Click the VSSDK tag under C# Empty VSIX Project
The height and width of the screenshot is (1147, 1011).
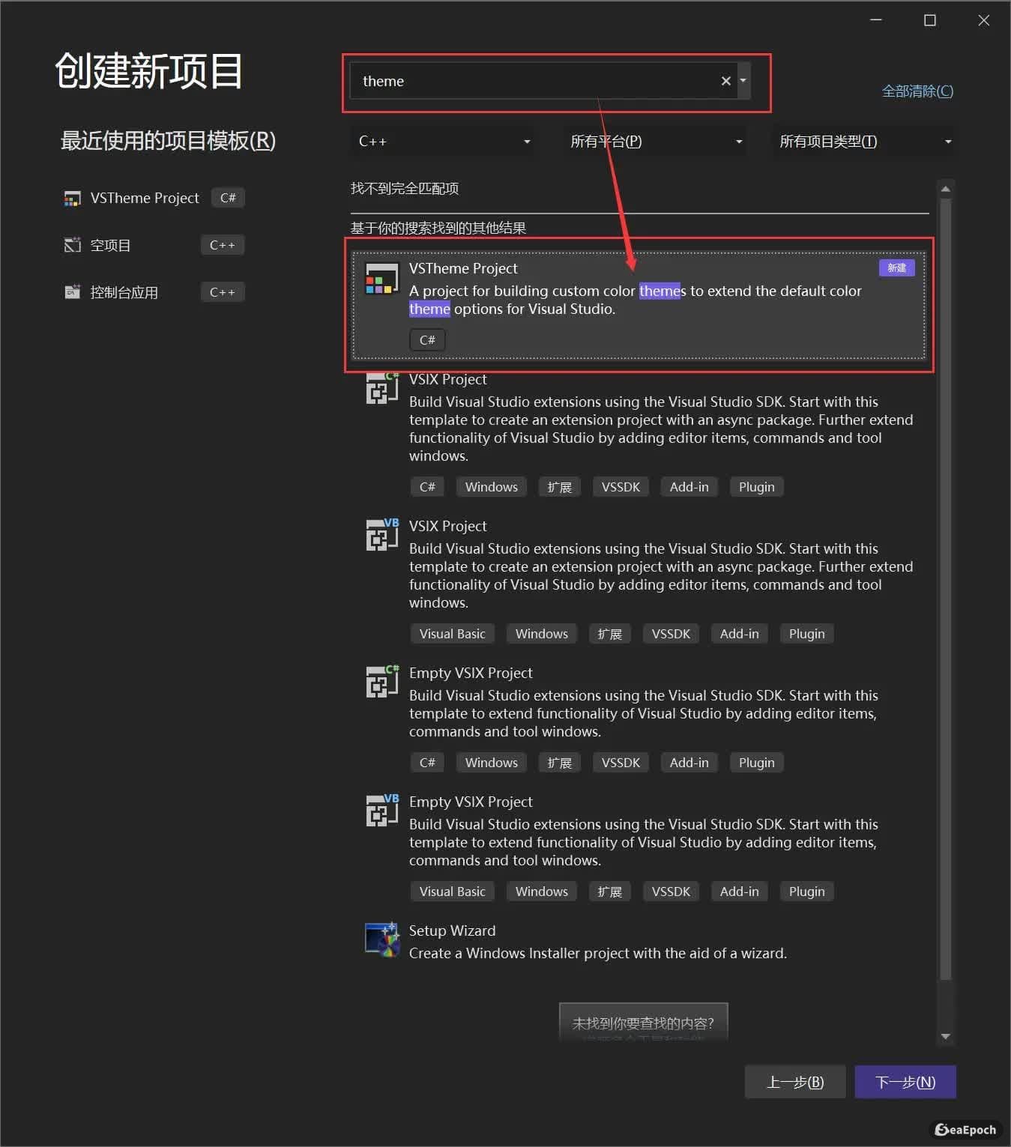point(621,763)
